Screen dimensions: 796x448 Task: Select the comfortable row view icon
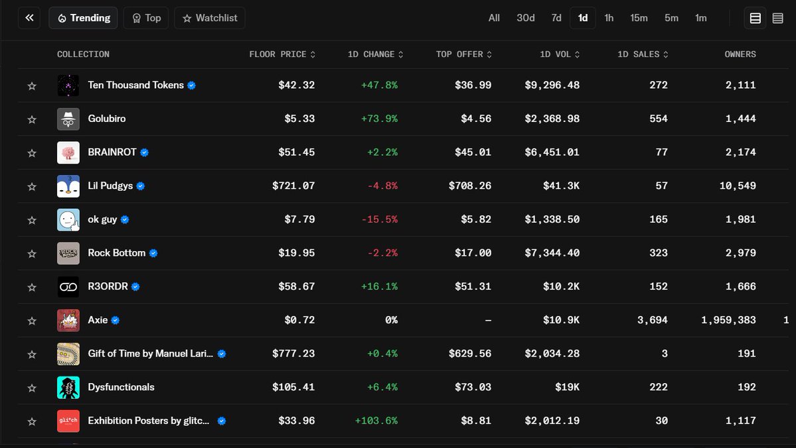coord(756,19)
